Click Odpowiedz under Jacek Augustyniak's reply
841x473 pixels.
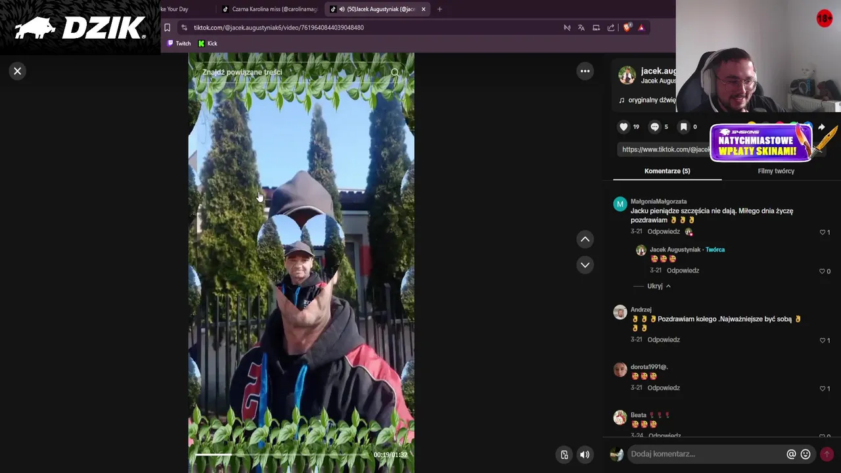click(x=683, y=270)
